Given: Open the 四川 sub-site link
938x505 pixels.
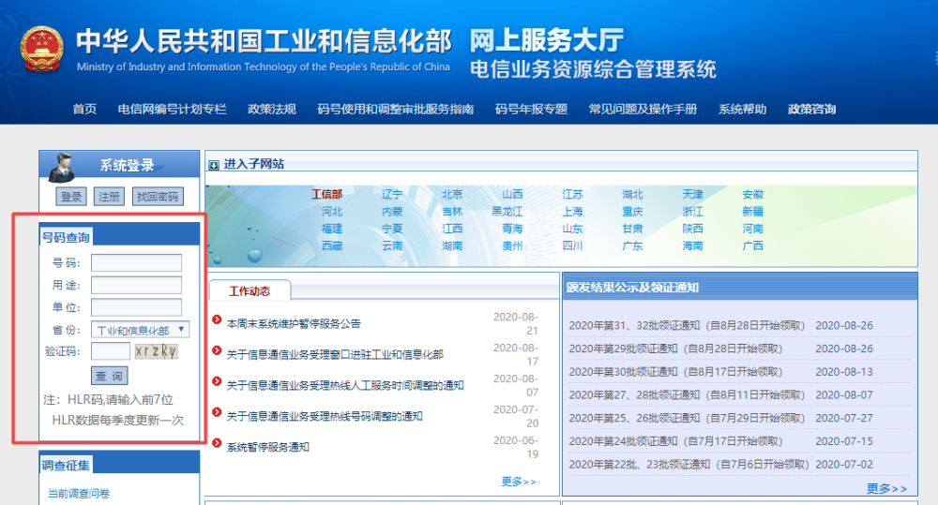Looking at the screenshot, I should (572, 245).
